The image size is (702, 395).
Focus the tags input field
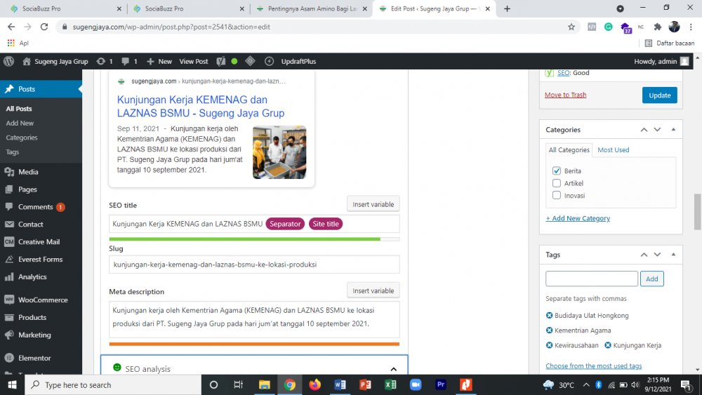point(591,279)
